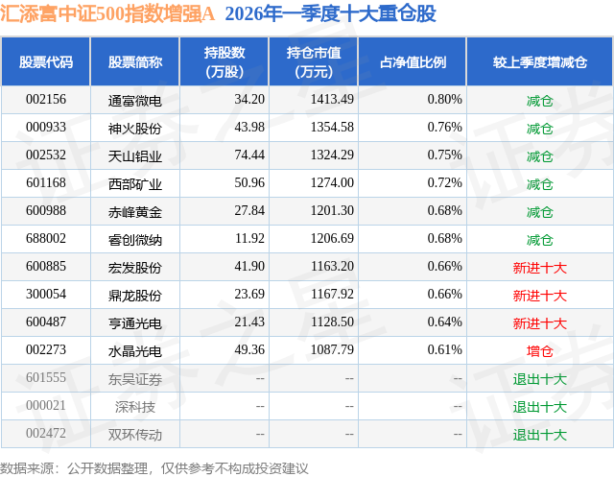
Task: Click market value 1324.29
Action: (x=332, y=155)
